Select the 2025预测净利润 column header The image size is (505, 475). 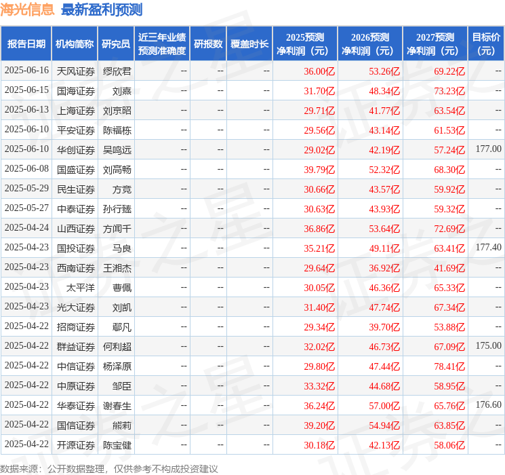pyautogui.click(x=305, y=44)
